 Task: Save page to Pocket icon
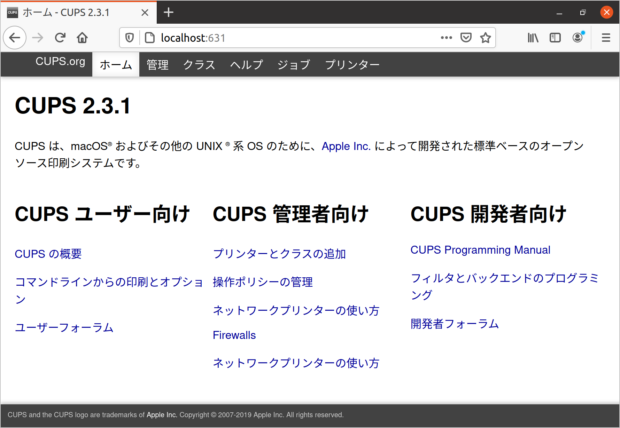pyautogui.click(x=466, y=38)
